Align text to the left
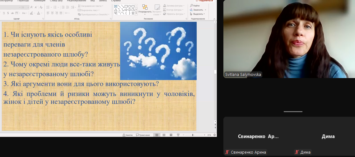Viewport: 355px width, 157px height. point(48,13)
